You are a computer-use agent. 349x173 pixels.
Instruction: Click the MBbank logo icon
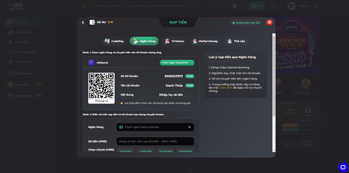[x=91, y=62]
